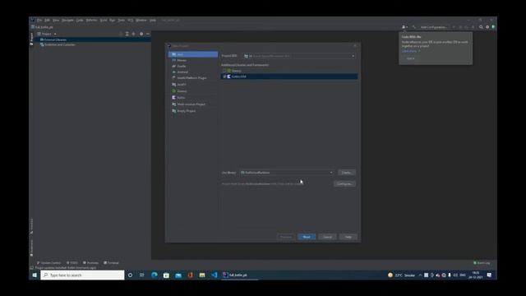526x296 pixels.
Task: Open the Terminal tool tab
Action: tap(112, 263)
